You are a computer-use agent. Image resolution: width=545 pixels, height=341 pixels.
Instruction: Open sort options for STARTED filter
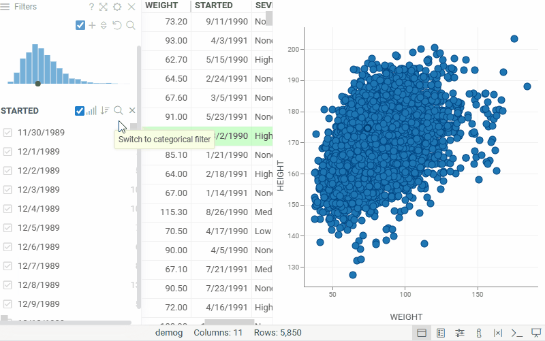click(105, 110)
